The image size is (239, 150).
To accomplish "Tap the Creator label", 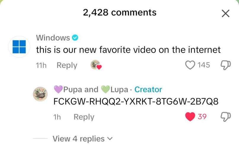I will click(148, 89).
